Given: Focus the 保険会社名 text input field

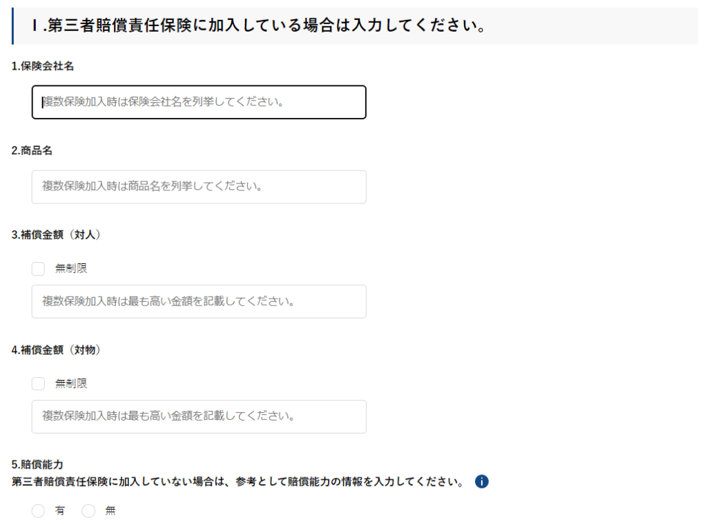Looking at the screenshot, I should (x=199, y=102).
